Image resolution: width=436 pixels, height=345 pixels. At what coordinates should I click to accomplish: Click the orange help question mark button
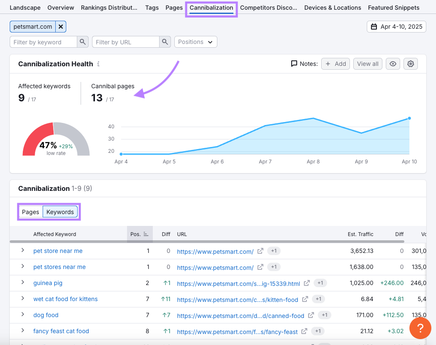[x=420, y=328]
